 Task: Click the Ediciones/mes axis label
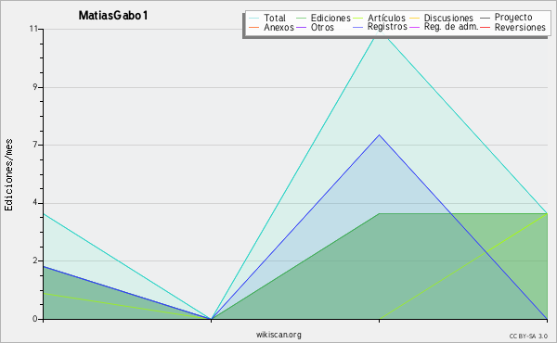click(x=8, y=175)
